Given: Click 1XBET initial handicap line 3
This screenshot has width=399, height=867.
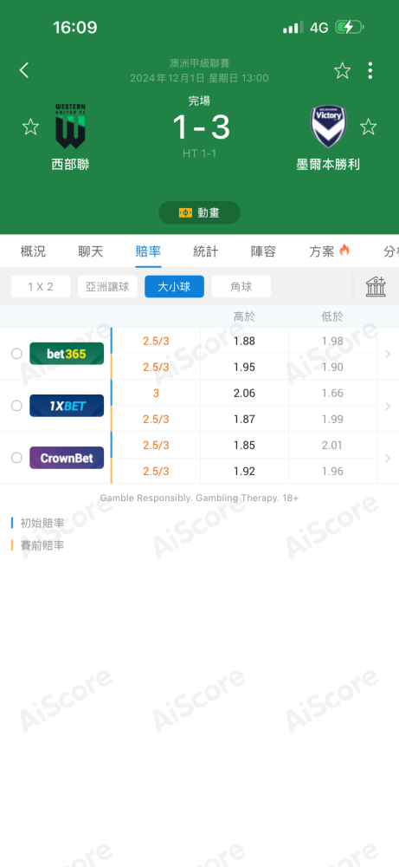Looking at the screenshot, I should tap(156, 393).
